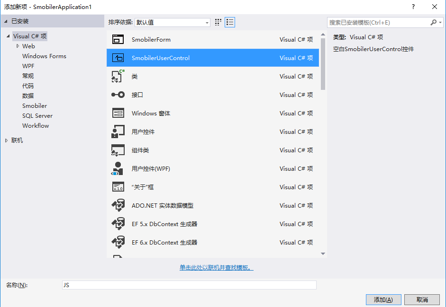Image resolution: width=446 pixels, height=307 pixels.
Task: Select the 数据 category
Action: [x=28, y=96]
